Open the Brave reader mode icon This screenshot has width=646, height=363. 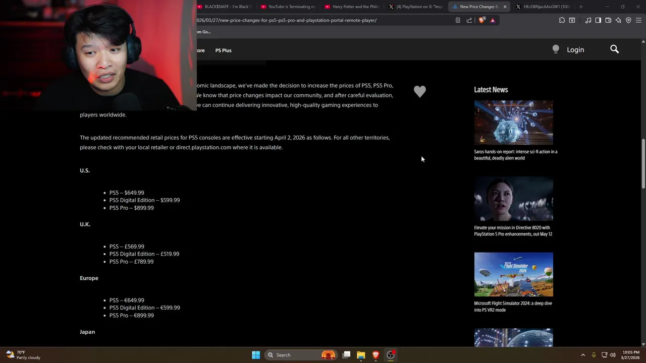(x=458, y=20)
